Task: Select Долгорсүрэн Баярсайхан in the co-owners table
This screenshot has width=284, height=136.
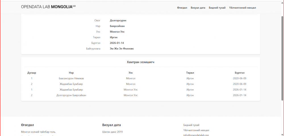Action: tap(71, 95)
